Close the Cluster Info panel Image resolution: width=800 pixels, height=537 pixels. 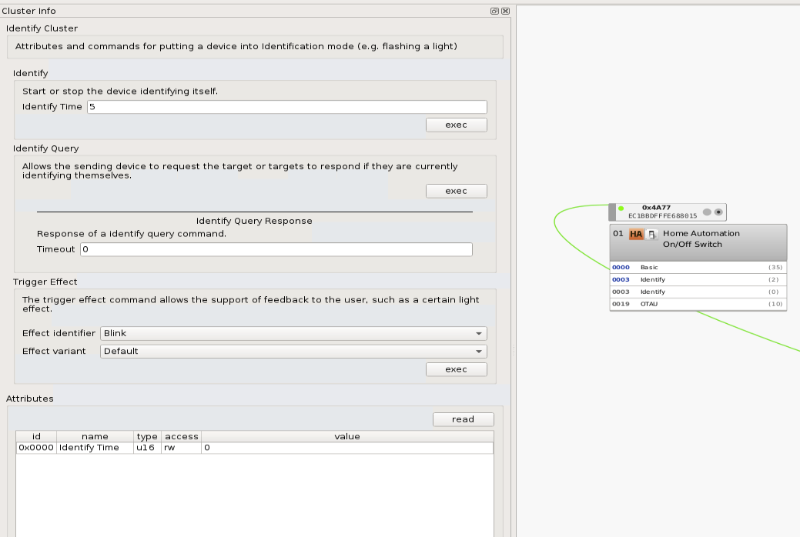click(x=506, y=11)
